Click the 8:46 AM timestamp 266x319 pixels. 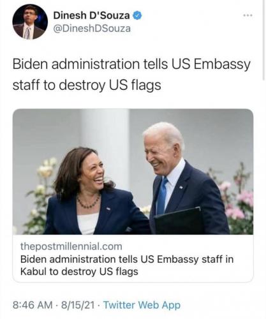point(33,305)
